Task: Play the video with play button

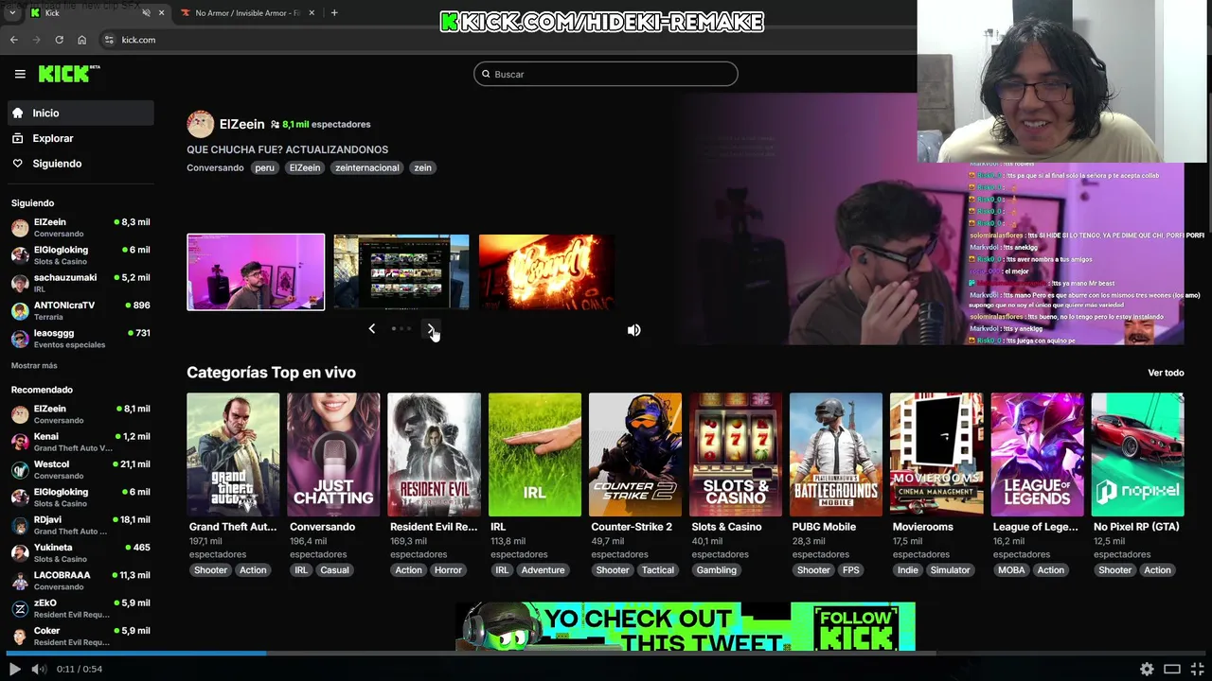Action: [14, 669]
